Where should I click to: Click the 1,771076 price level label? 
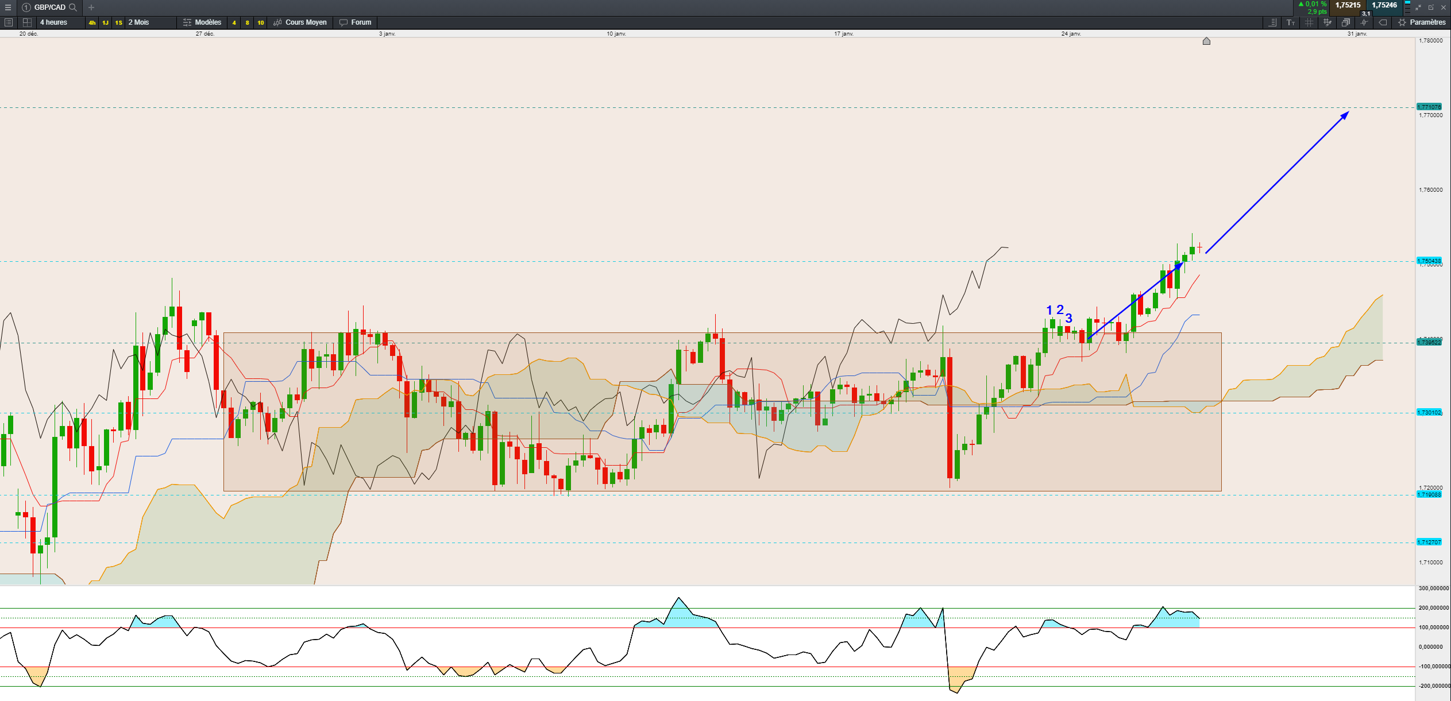tap(1429, 107)
